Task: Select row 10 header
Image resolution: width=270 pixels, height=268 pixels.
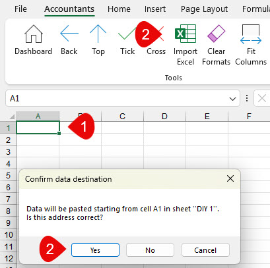Action: pyautogui.click(x=8, y=234)
